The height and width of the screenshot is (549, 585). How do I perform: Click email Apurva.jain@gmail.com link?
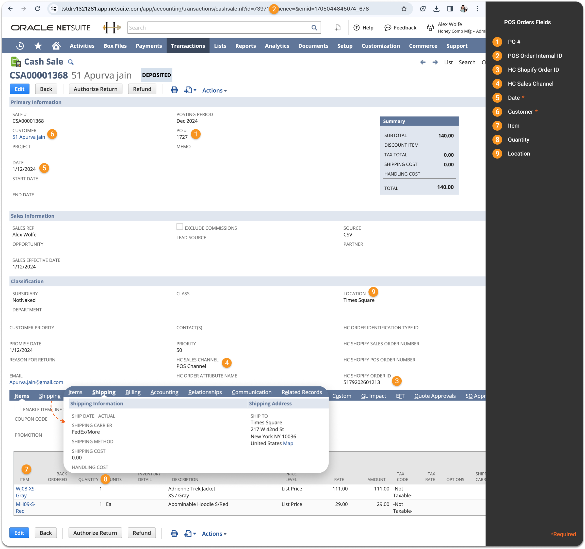[x=36, y=382]
